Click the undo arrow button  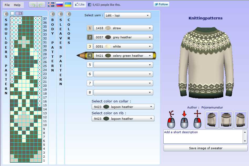coord(33,5)
